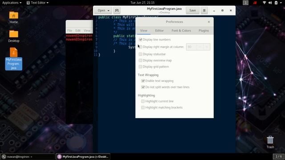Disable Enable text wrapping checkbox
The width and height of the screenshot is (285, 160).
coord(143,81)
